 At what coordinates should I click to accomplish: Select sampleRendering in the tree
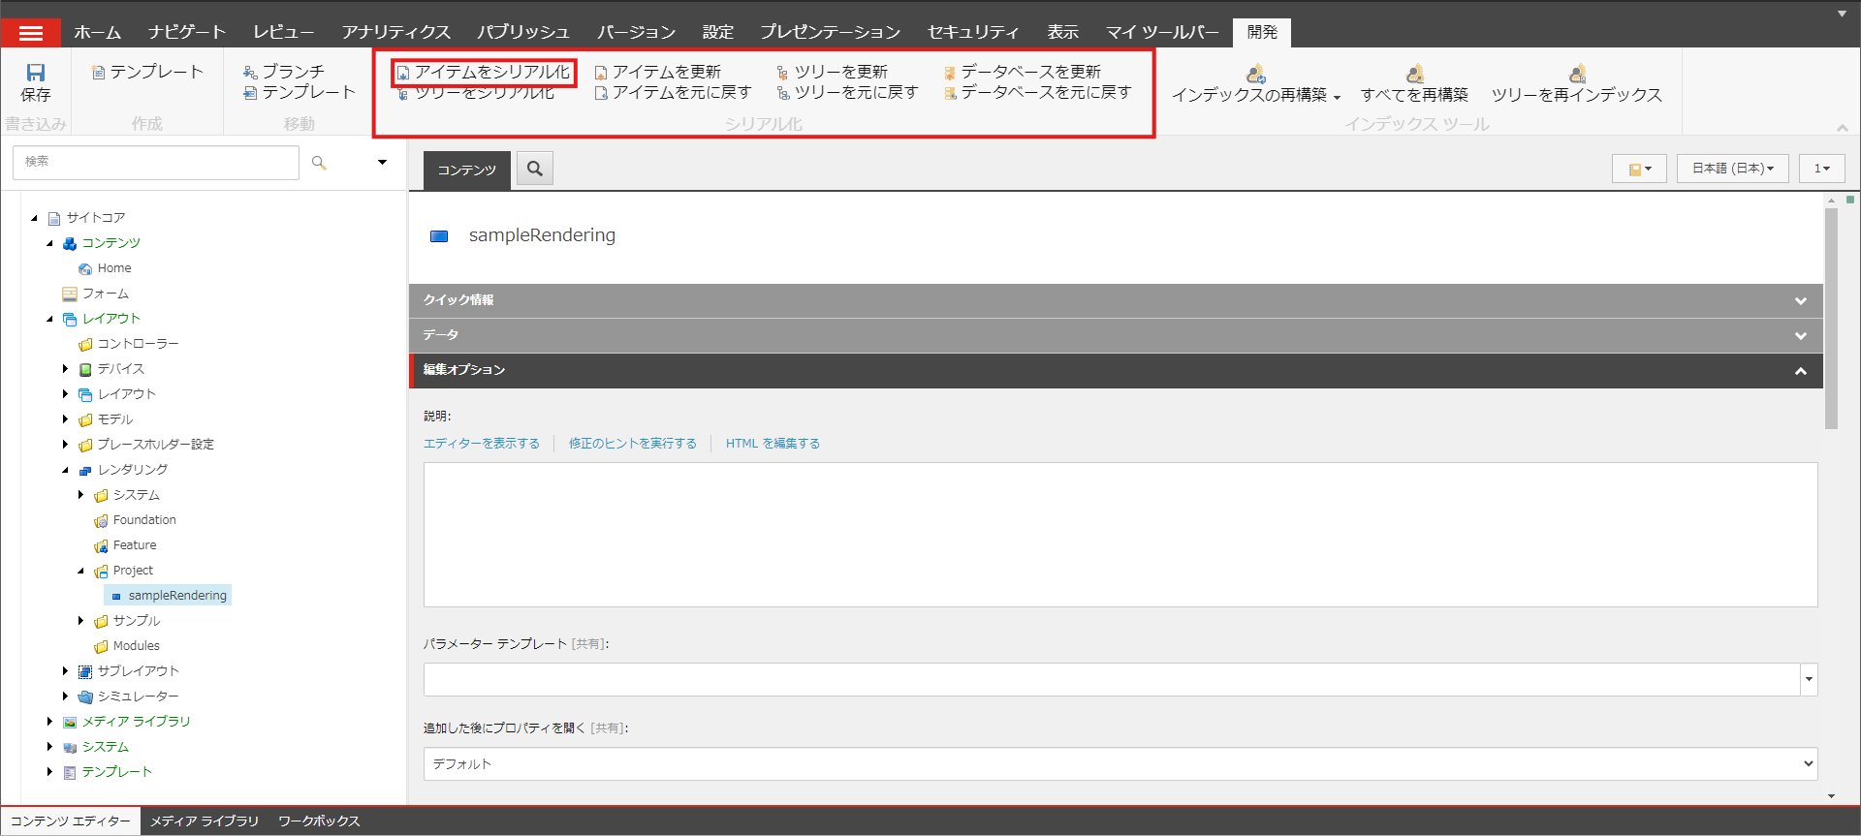click(x=177, y=596)
